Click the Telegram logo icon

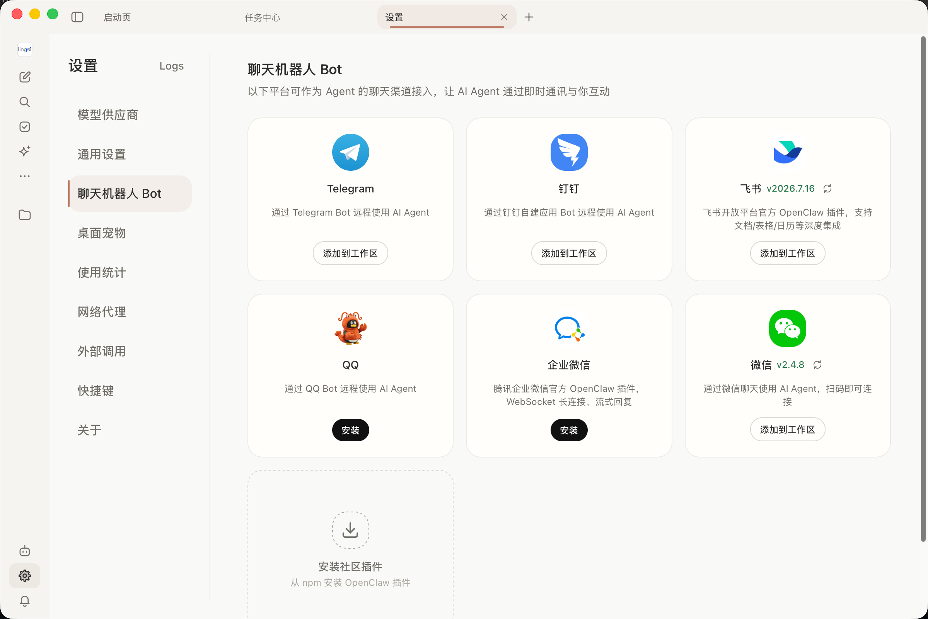click(350, 152)
